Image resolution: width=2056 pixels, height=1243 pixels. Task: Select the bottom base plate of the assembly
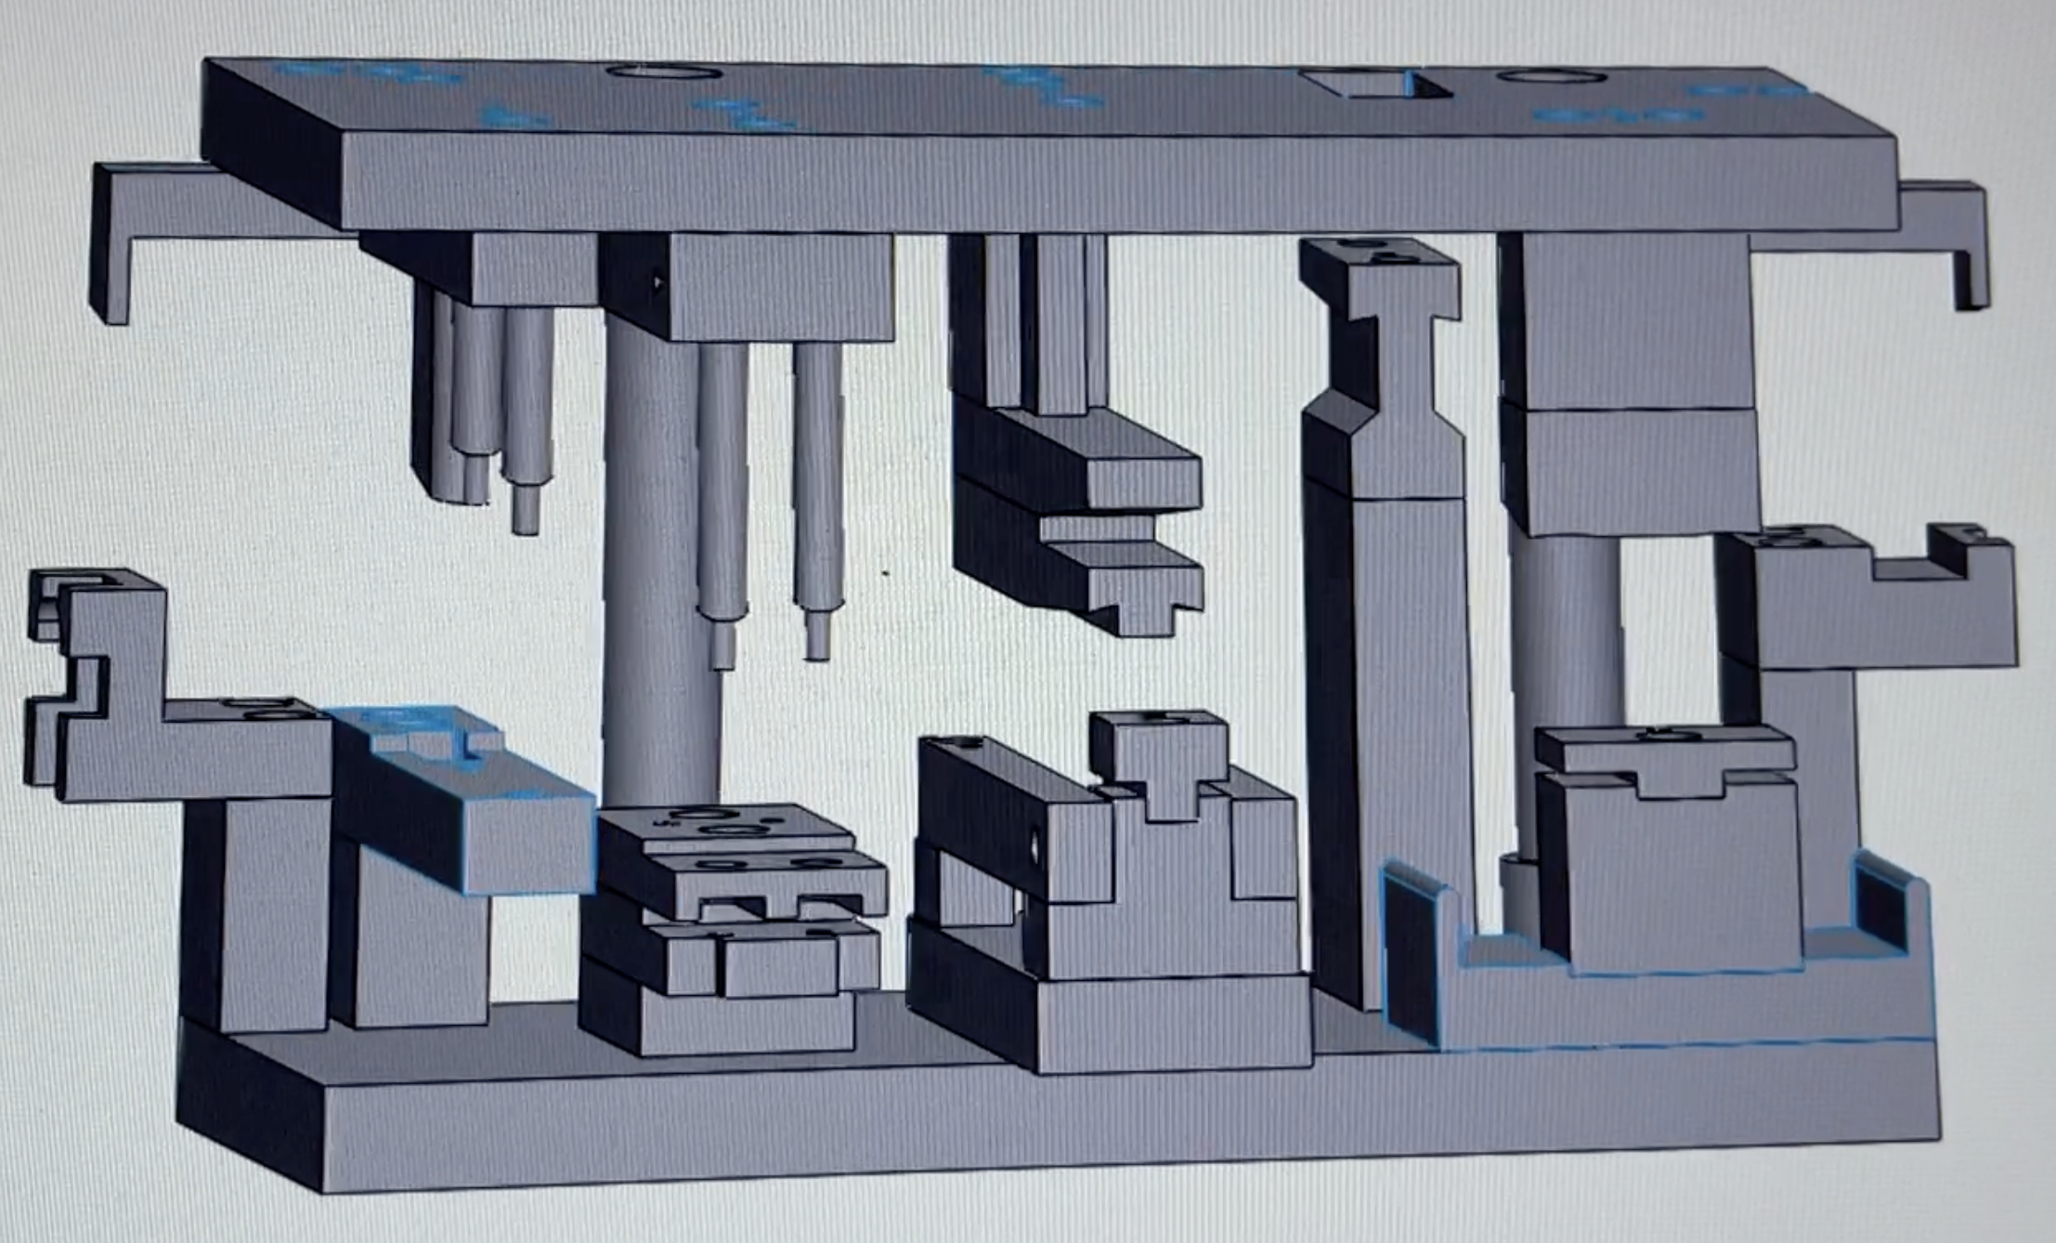pyautogui.click(x=1059, y=1096)
